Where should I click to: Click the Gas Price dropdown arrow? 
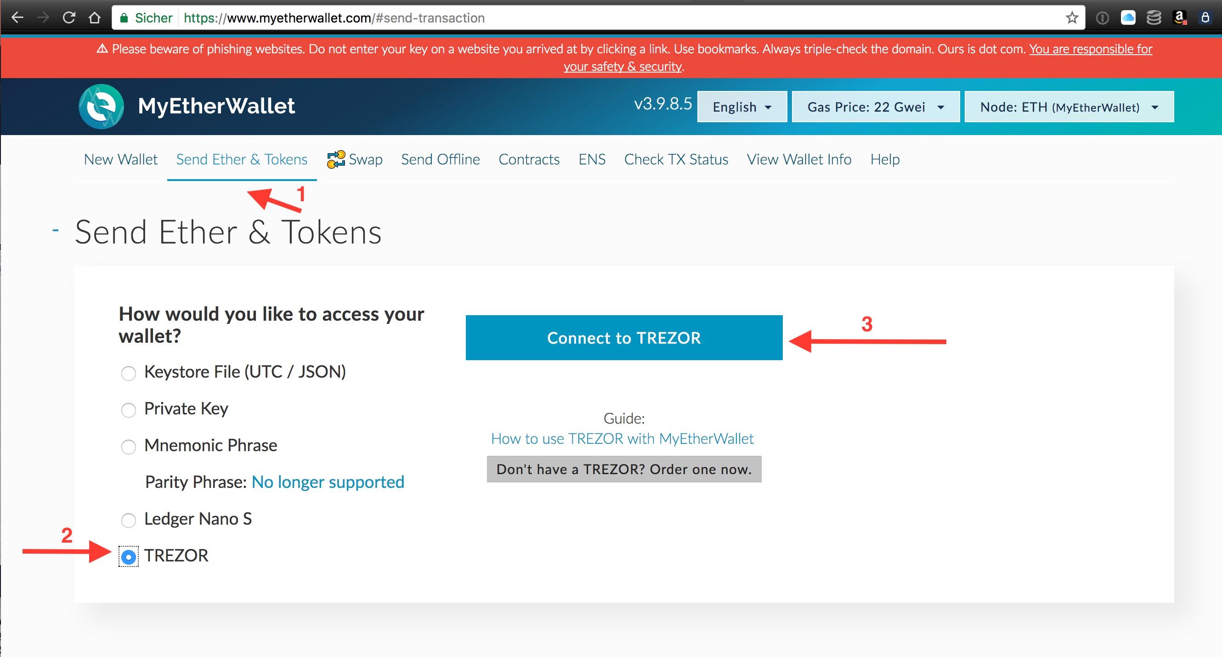[940, 107]
